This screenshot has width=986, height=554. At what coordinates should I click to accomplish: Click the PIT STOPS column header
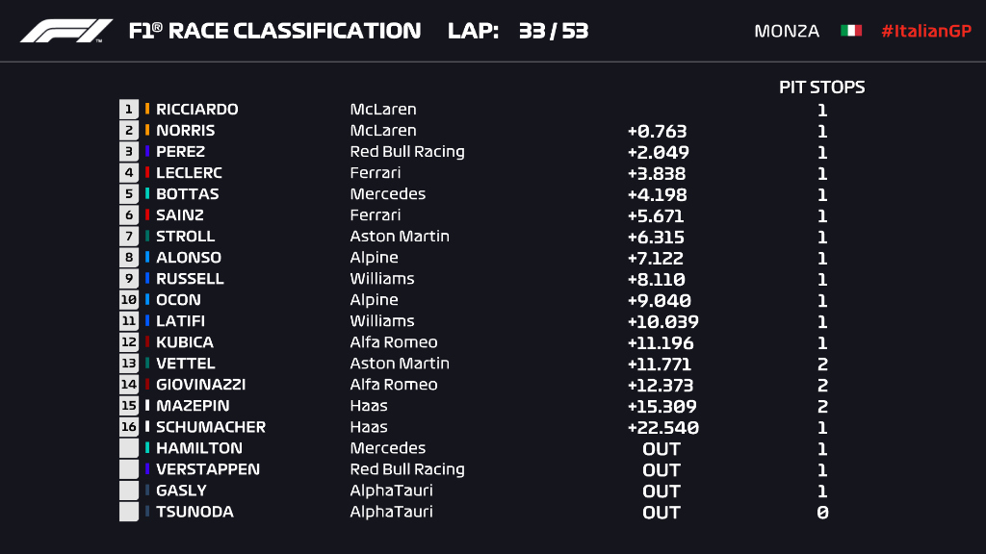coord(821,88)
